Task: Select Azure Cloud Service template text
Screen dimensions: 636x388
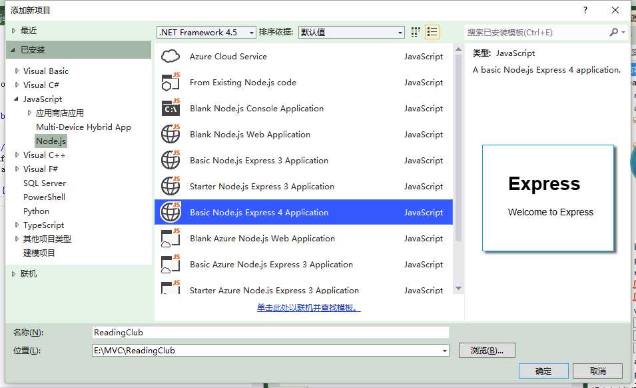Action: (x=228, y=57)
